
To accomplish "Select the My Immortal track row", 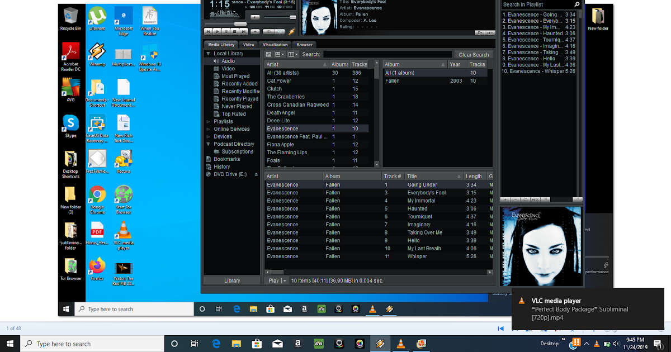I will [x=379, y=201].
